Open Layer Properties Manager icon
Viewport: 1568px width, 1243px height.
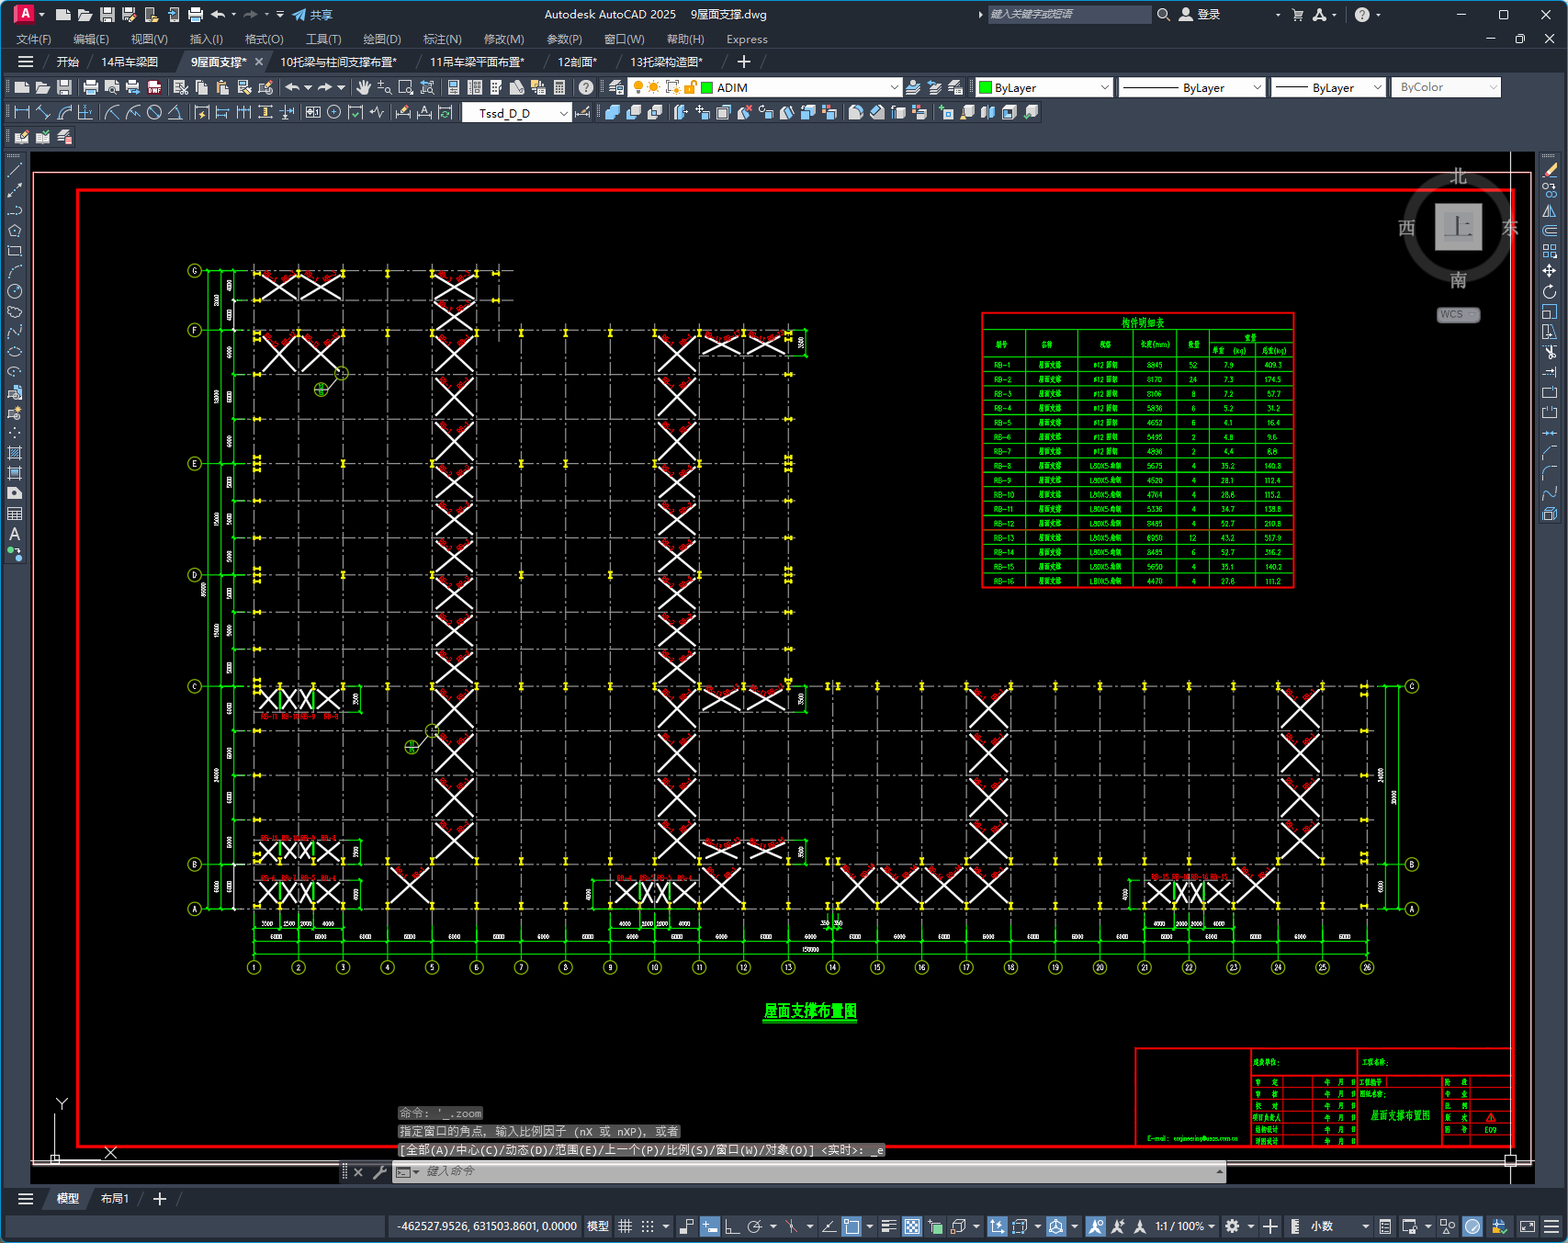click(616, 87)
